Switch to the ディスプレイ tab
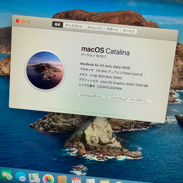 pyautogui.click(x=74, y=26)
